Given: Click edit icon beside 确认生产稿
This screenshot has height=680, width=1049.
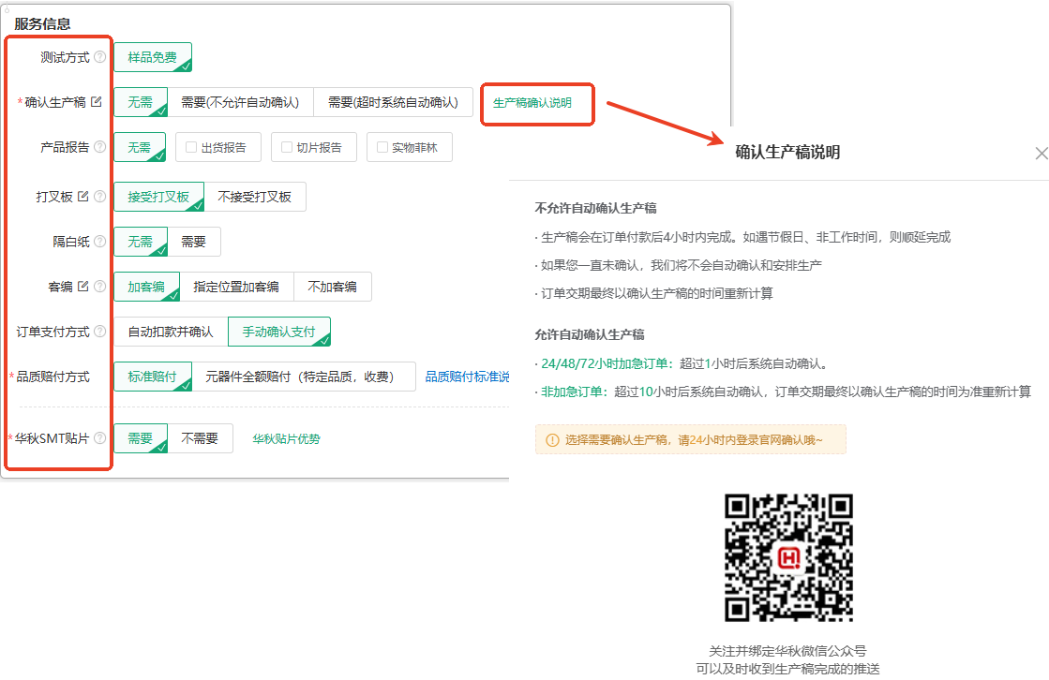Looking at the screenshot, I should [x=96, y=102].
